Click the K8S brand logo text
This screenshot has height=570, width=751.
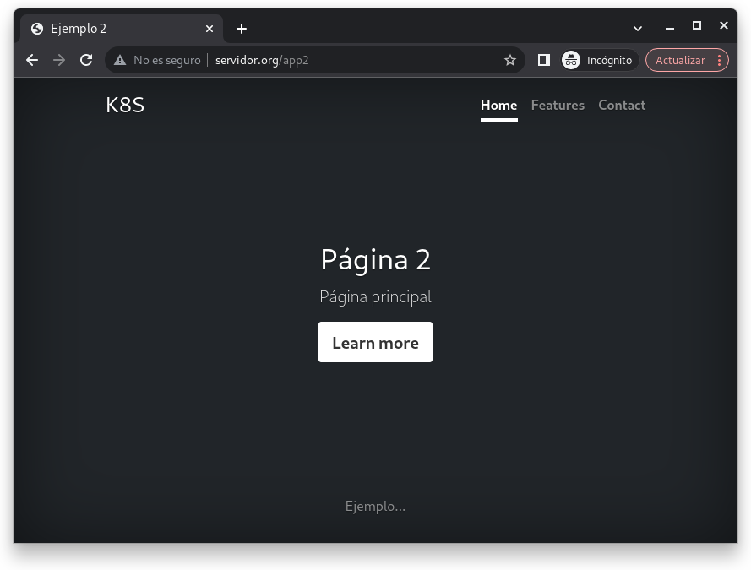tap(125, 106)
